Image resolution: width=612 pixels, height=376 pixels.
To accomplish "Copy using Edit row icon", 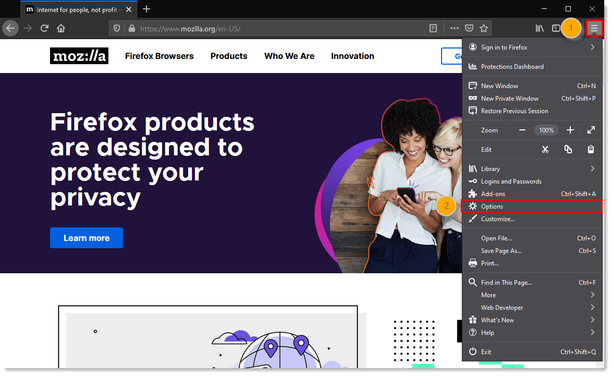I will click(x=568, y=149).
